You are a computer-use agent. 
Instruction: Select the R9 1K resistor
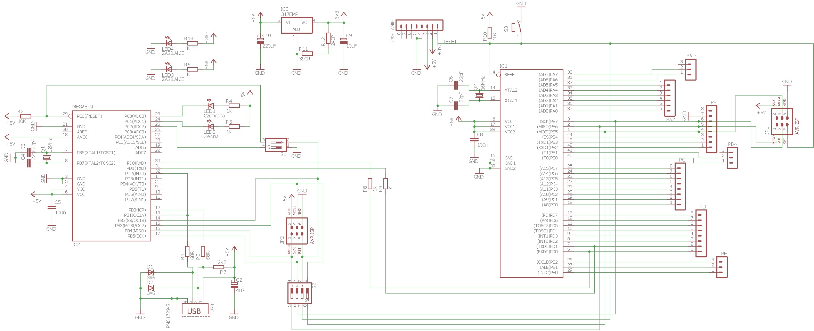(386, 184)
